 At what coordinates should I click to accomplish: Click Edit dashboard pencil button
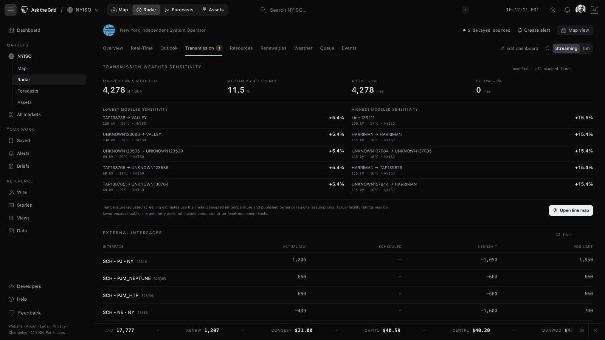[519, 48]
